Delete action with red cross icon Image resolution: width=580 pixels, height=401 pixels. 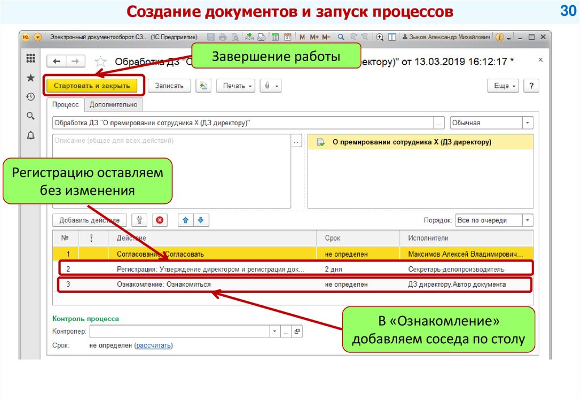[160, 220]
